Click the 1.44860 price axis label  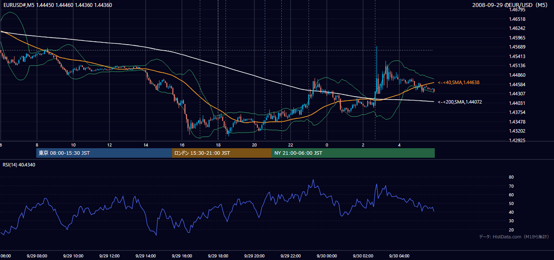[517, 75]
